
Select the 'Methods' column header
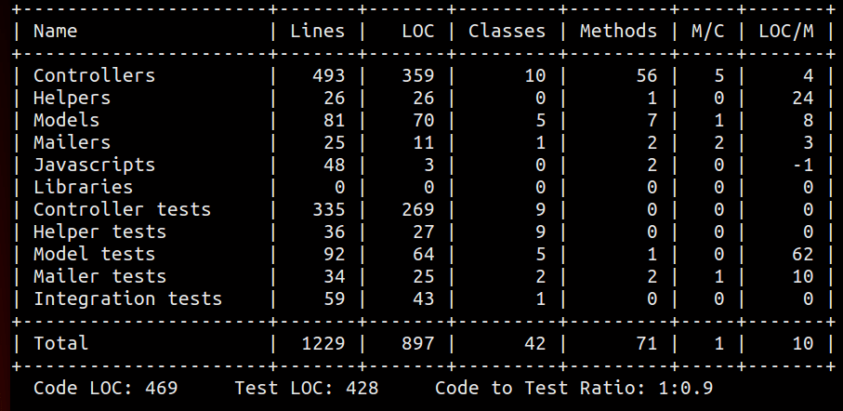[618, 32]
